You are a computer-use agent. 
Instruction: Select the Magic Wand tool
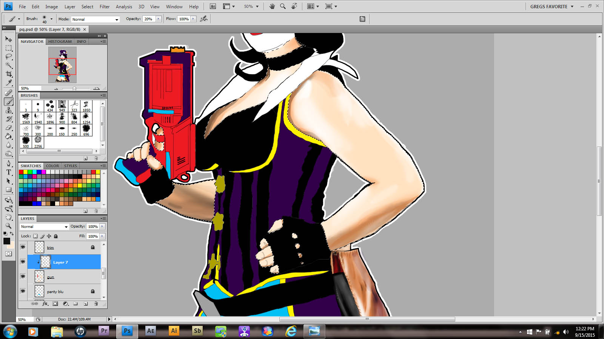coord(9,65)
